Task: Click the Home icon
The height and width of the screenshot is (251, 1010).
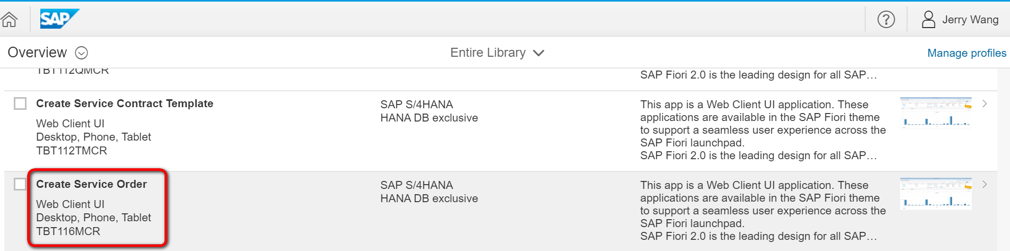Action: pos(10,20)
